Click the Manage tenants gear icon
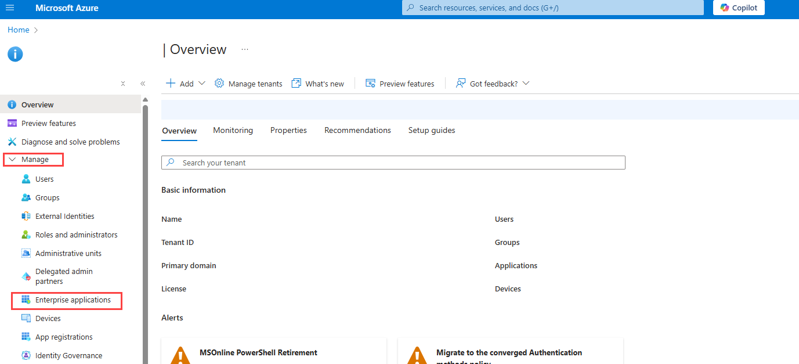 click(219, 83)
